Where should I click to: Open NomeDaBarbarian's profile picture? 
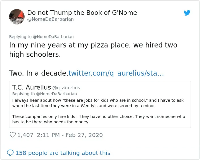pyautogui.click(x=17, y=16)
